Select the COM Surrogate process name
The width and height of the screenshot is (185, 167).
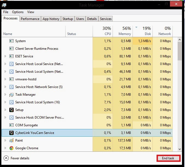click(x=27, y=125)
